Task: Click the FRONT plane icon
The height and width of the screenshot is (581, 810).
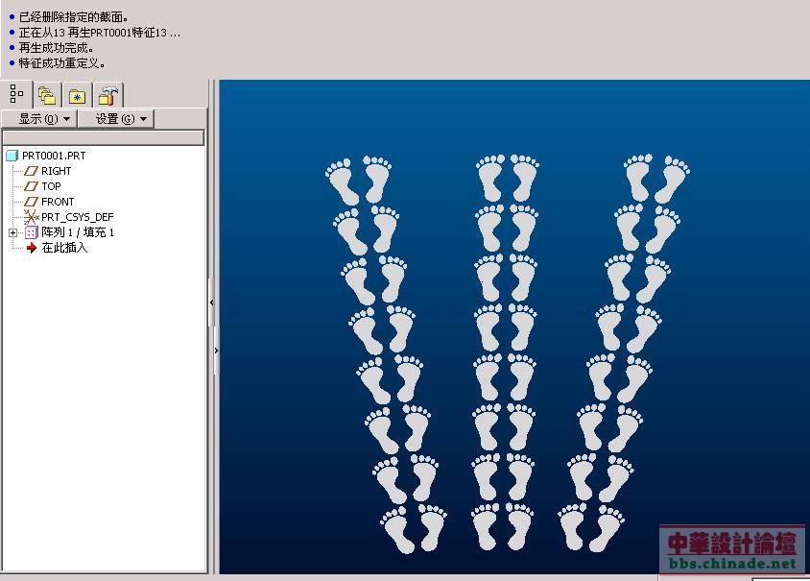Action: point(32,202)
